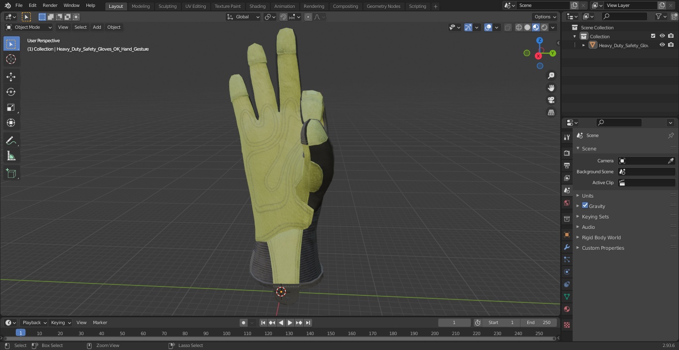Select the Scale tool
679x350 pixels.
click(x=11, y=107)
